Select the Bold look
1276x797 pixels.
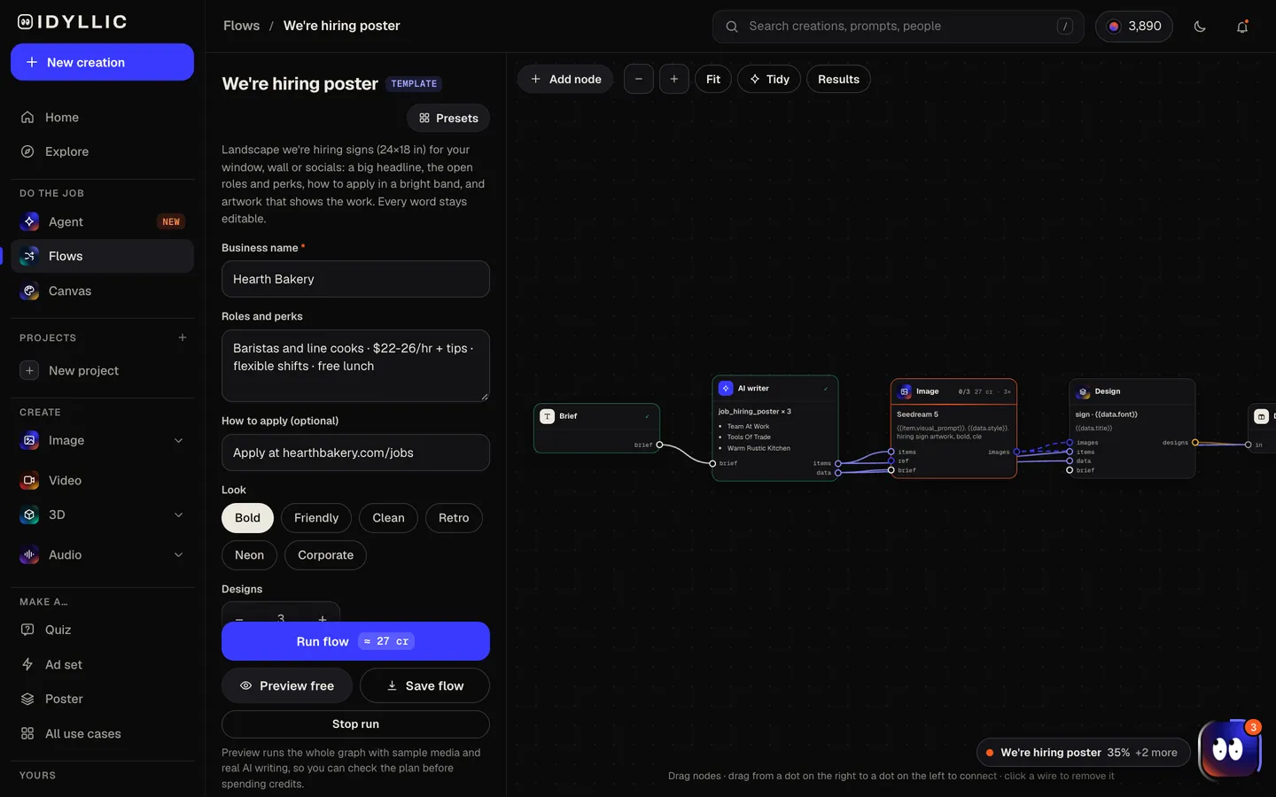tap(247, 518)
